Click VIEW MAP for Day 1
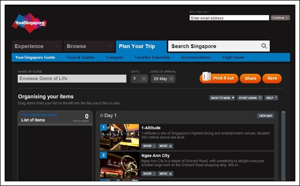This screenshot has width=300, height=186. pos(265,116)
